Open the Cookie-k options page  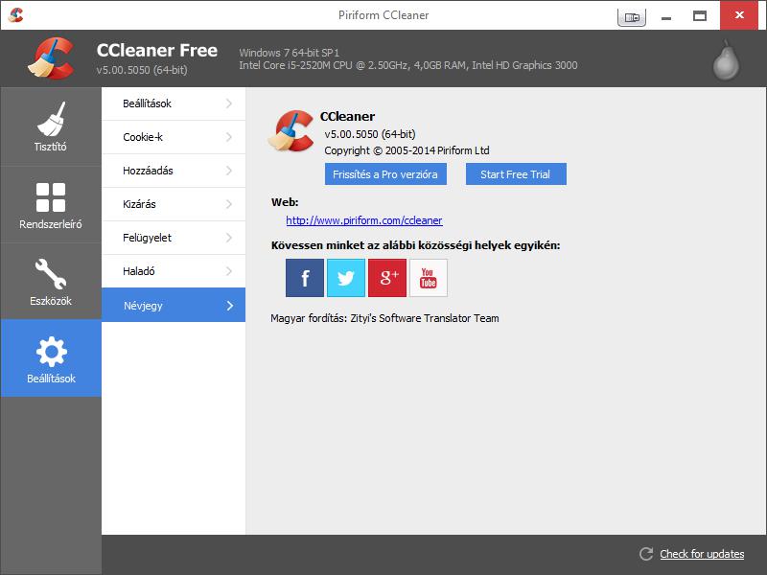coord(174,137)
